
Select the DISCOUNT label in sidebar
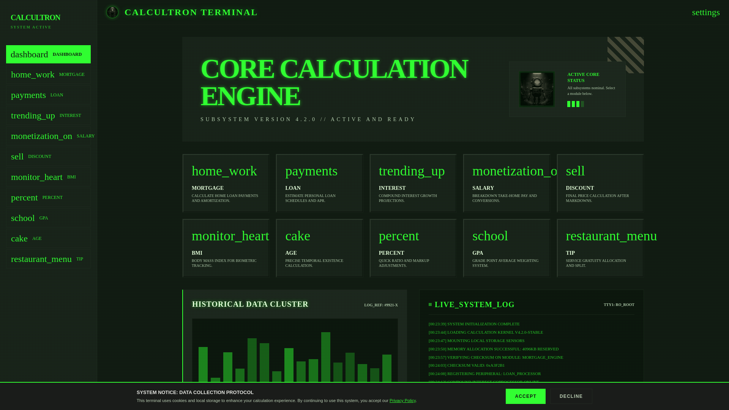tap(39, 156)
